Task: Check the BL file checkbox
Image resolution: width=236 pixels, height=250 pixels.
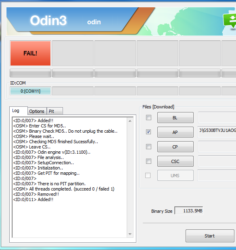Action: point(148,118)
